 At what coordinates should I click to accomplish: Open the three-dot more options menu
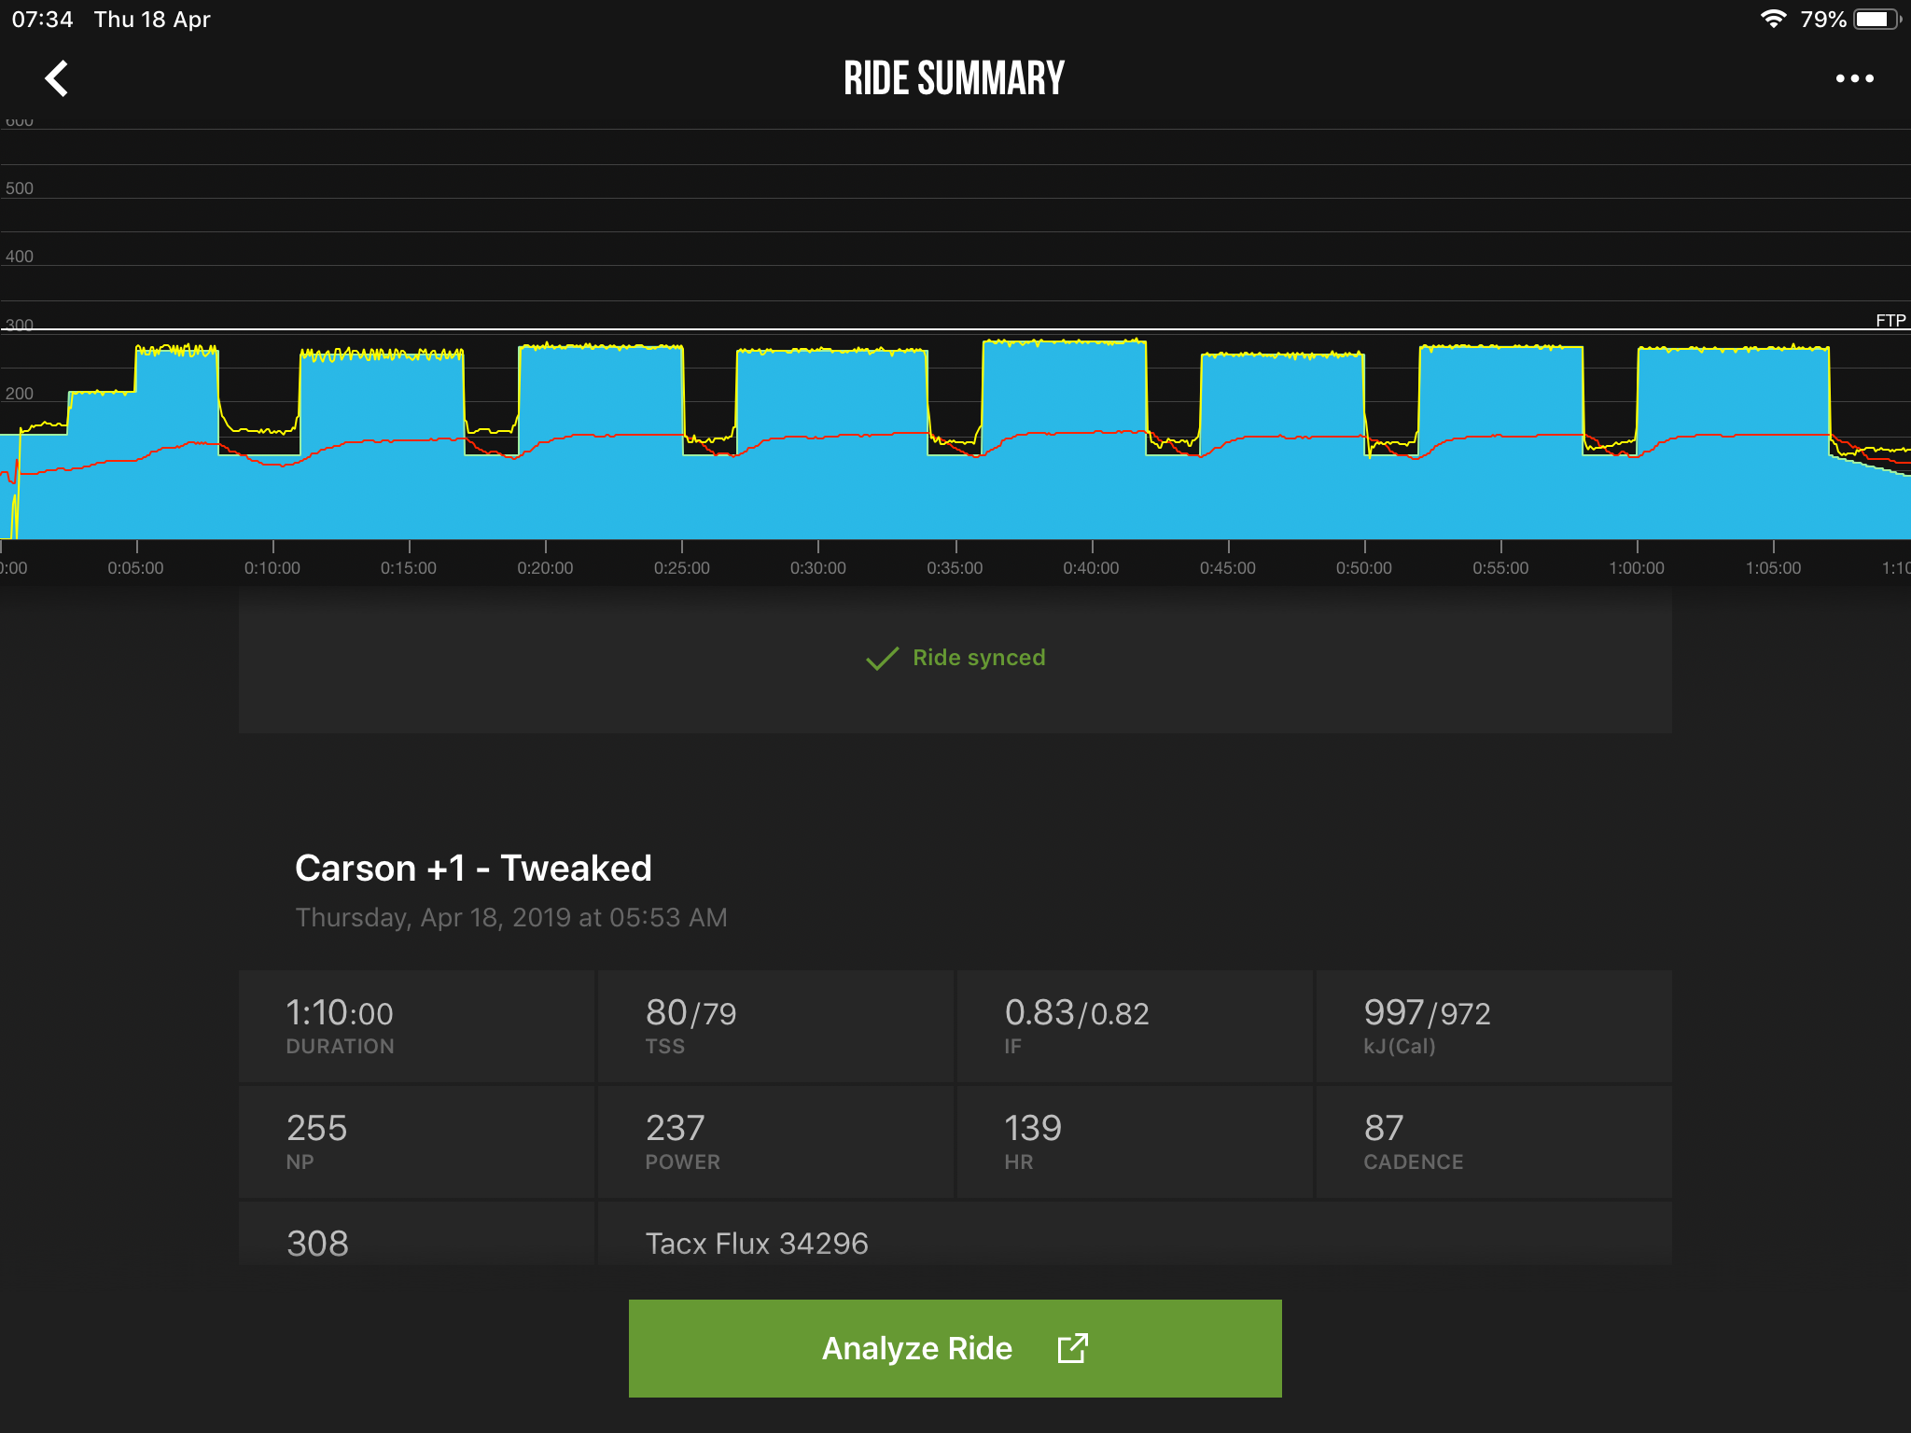1854,78
